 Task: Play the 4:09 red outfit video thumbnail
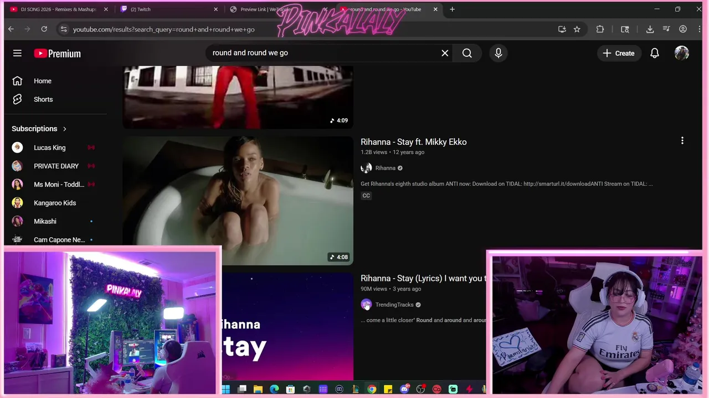[238, 97]
